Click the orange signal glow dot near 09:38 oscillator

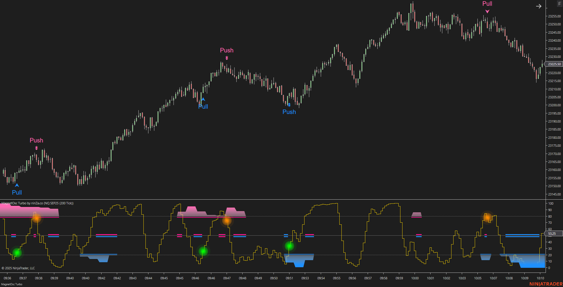point(37,219)
